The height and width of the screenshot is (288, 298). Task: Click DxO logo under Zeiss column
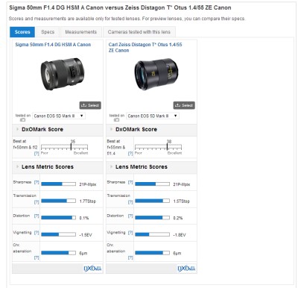point(186,269)
